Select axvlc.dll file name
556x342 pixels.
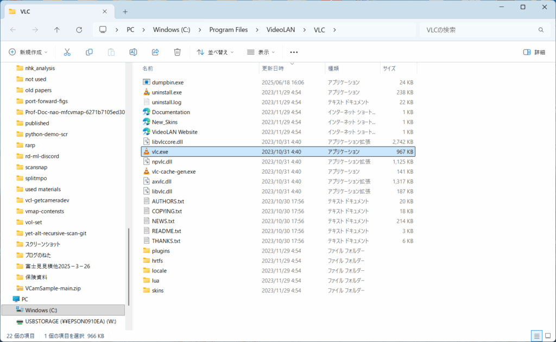click(x=161, y=181)
